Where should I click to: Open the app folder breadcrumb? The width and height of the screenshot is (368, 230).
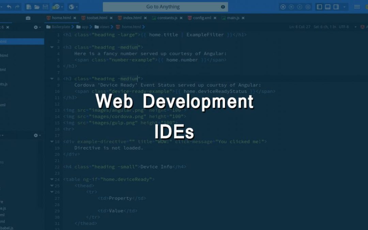click(85, 27)
